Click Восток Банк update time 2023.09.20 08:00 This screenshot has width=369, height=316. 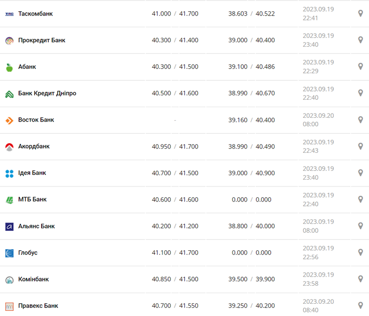318,120
